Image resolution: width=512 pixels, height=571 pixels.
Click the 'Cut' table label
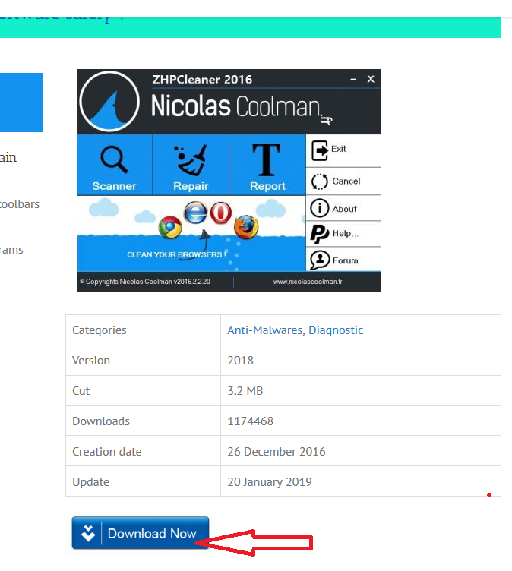click(x=81, y=391)
